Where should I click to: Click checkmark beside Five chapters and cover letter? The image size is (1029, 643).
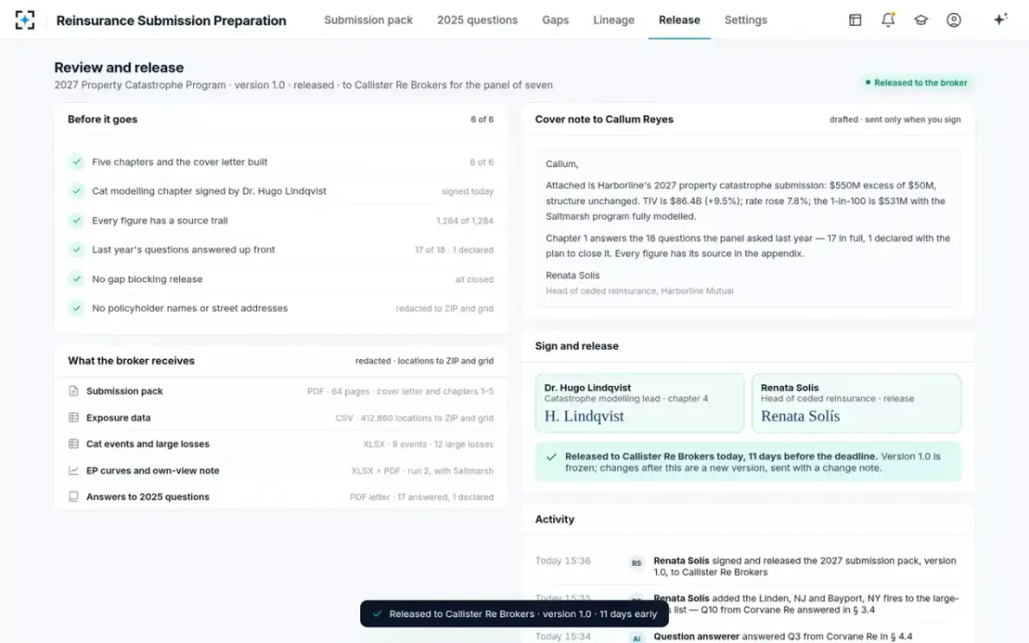pyautogui.click(x=76, y=162)
